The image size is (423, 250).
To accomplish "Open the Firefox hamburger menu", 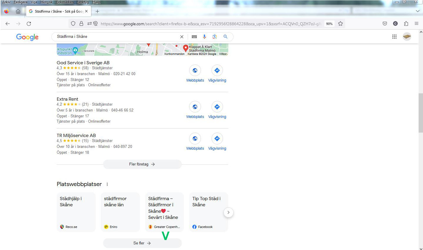I will 417,24.
